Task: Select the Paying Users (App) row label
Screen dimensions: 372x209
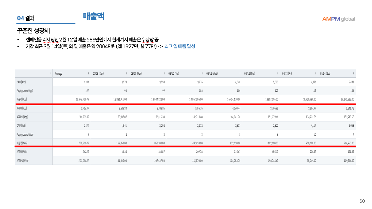Action: [x=25, y=91]
